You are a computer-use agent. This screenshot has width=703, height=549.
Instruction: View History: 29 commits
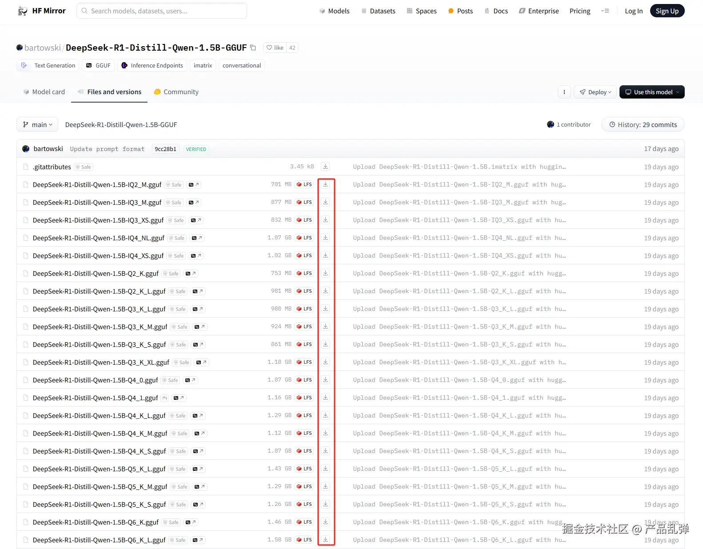click(643, 125)
